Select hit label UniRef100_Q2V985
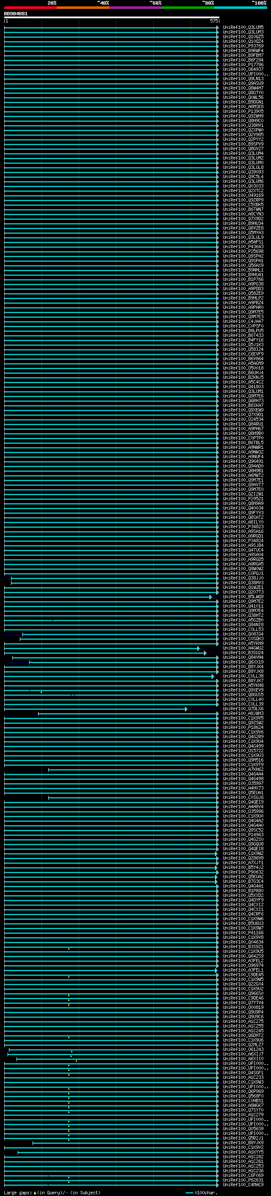The image size is (271, 1196). point(243,134)
